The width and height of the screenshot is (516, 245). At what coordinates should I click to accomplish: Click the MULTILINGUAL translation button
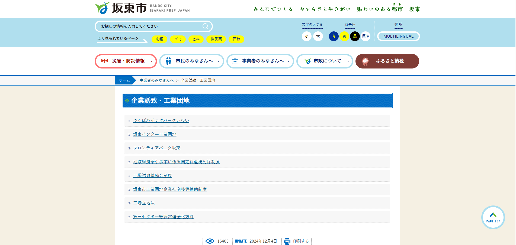[x=399, y=36]
